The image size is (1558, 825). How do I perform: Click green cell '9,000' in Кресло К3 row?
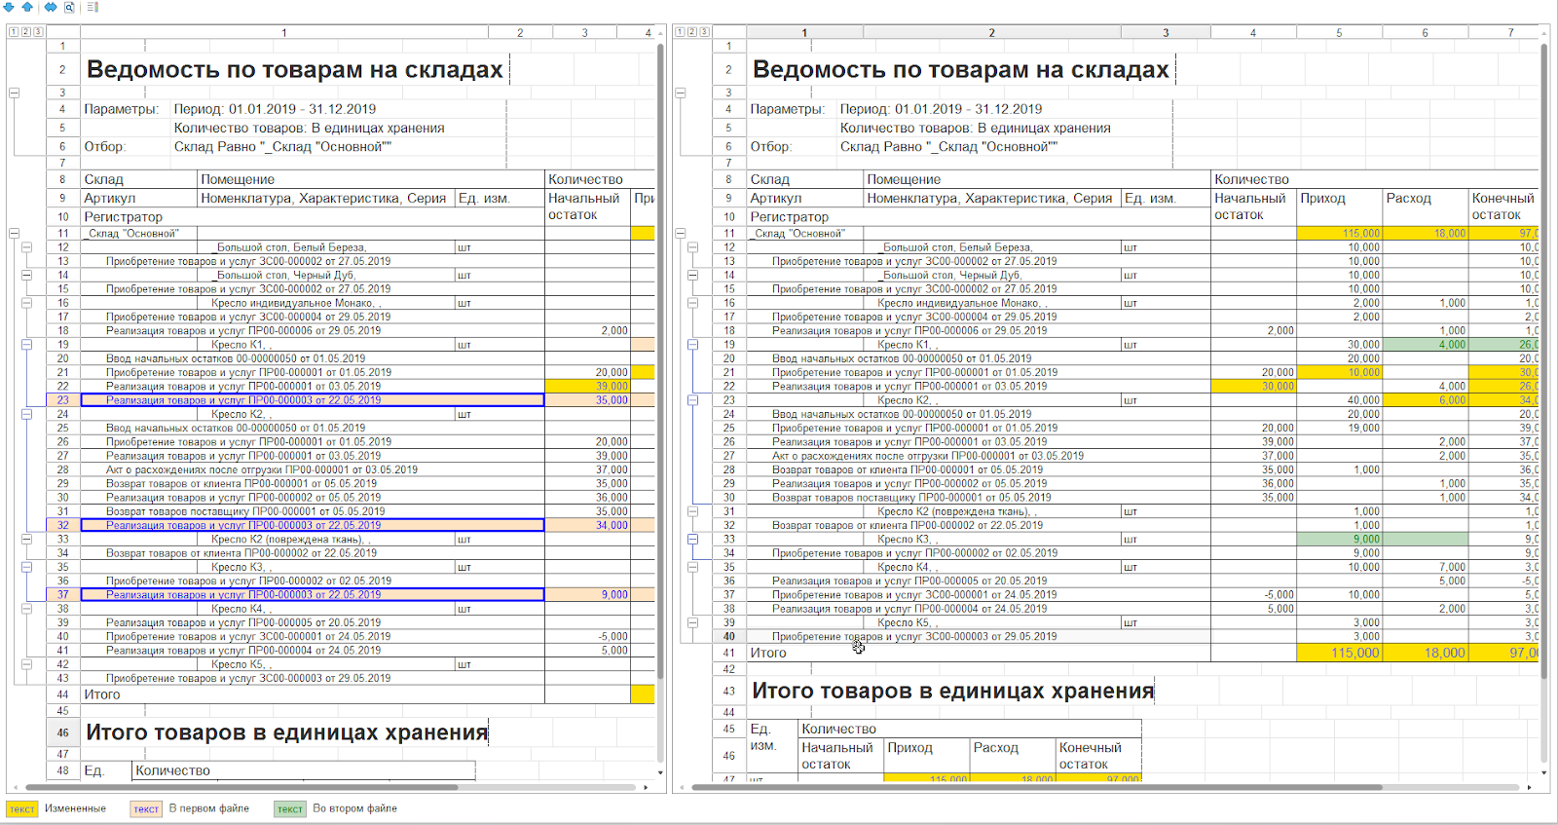click(x=1339, y=539)
